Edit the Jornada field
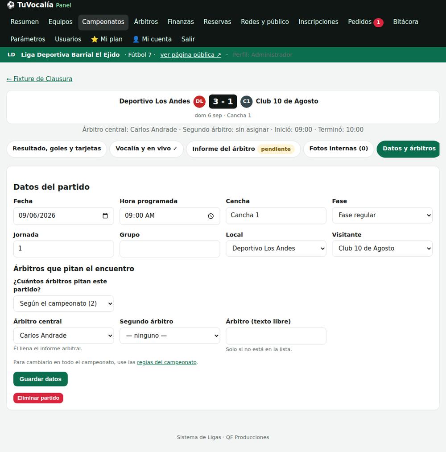This screenshot has height=452, width=446. coord(64,249)
